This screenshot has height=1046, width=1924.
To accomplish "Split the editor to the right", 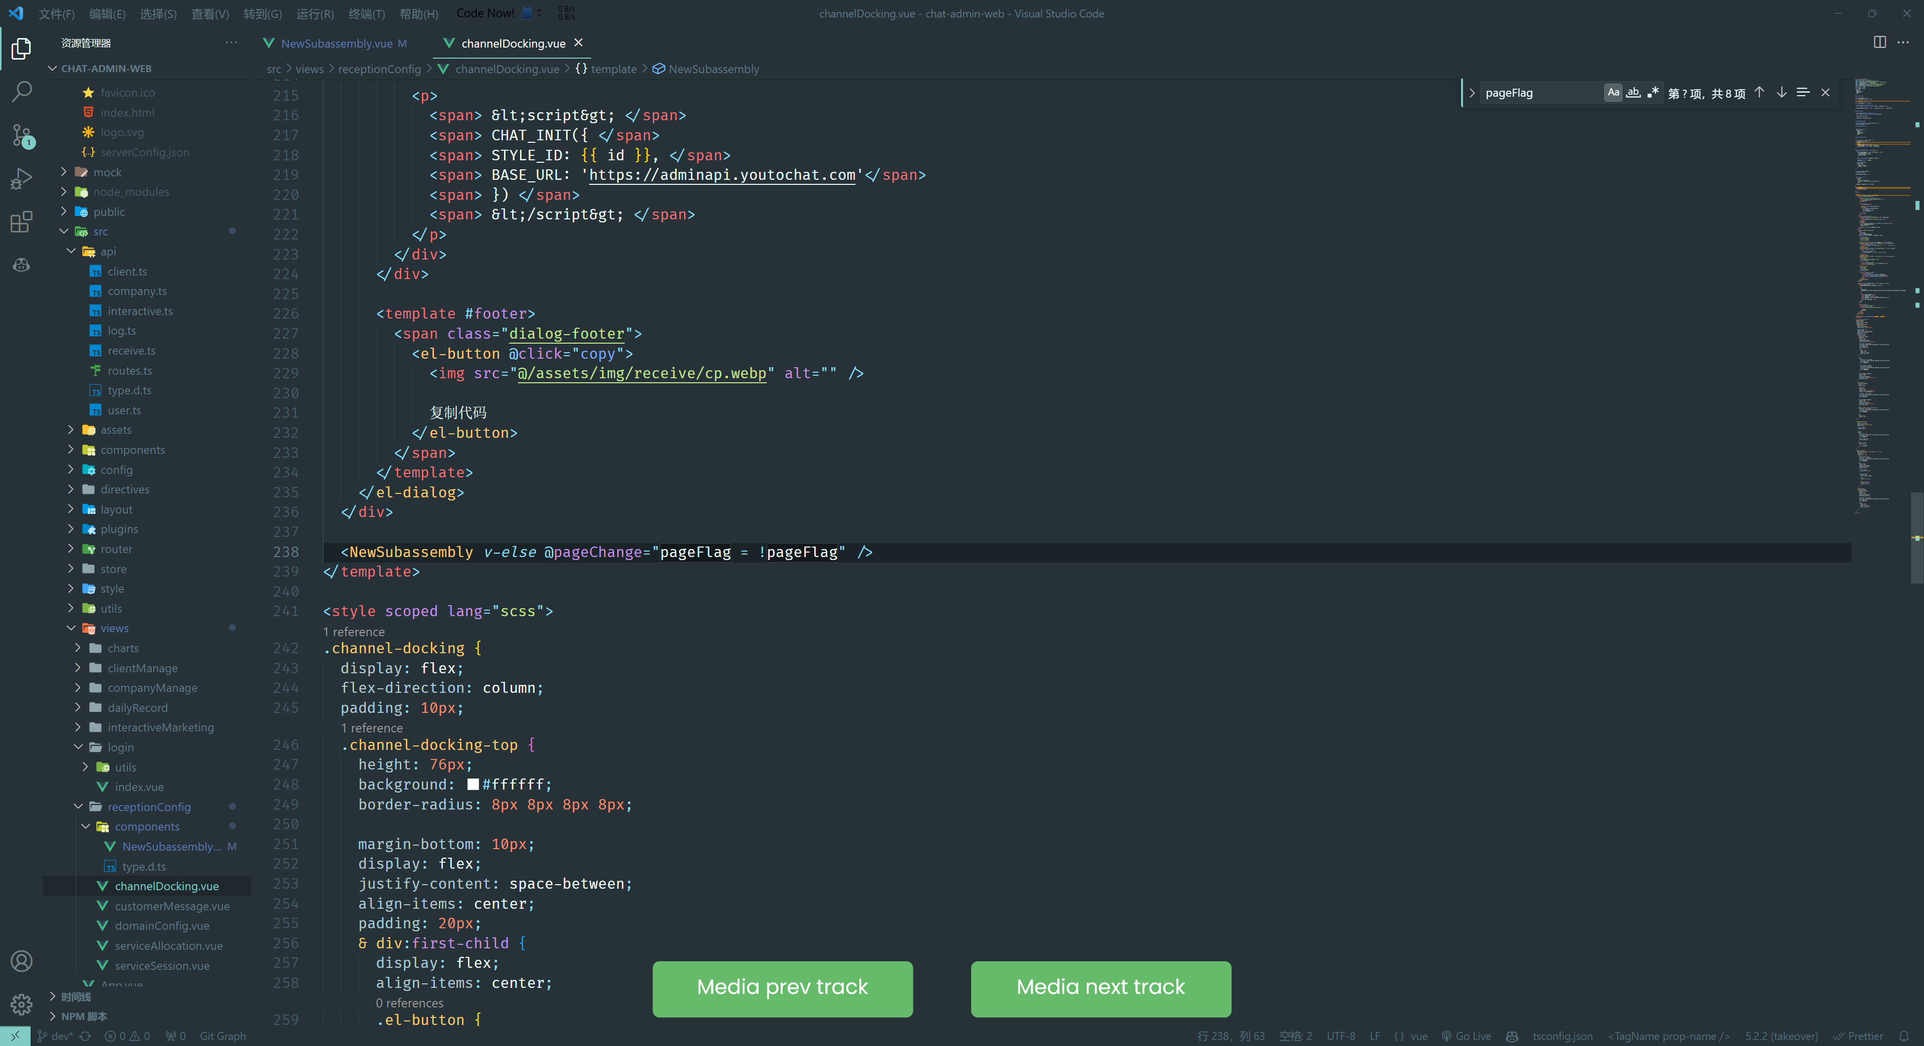I will 1879,43.
